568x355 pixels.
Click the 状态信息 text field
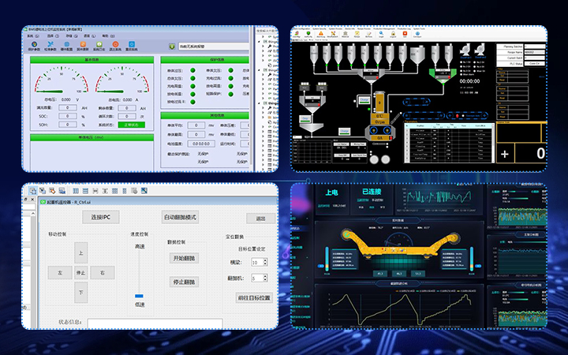154,323
